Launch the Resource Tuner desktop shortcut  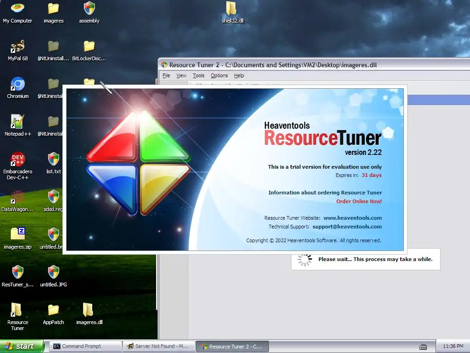click(x=18, y=317)
